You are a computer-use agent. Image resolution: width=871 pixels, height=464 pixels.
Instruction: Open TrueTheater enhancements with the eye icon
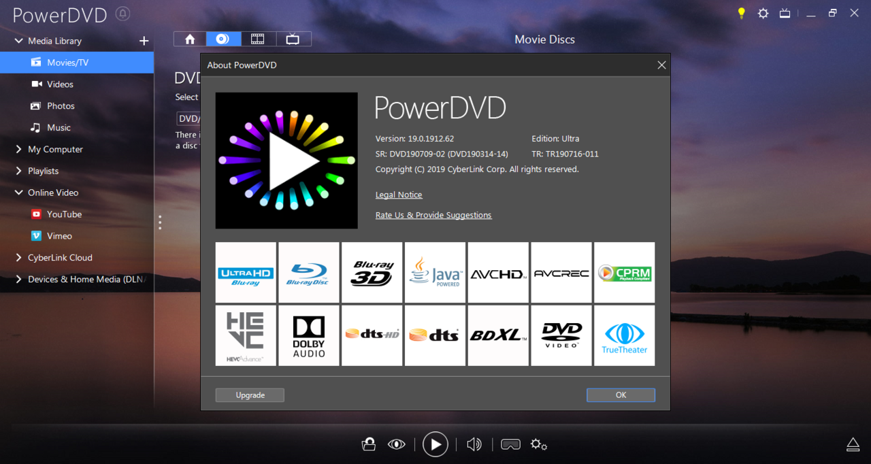pyautogui.click(x=396, y=444)
